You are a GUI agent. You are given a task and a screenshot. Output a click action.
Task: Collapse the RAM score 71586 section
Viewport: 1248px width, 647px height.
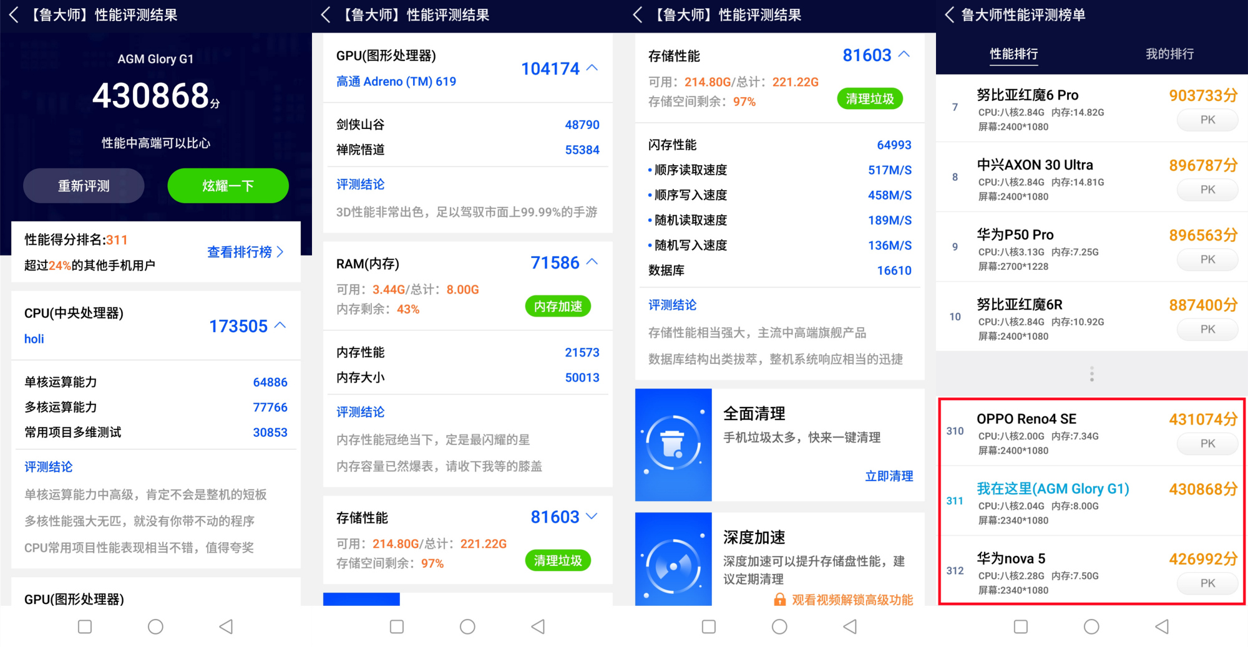coord(593,262)
